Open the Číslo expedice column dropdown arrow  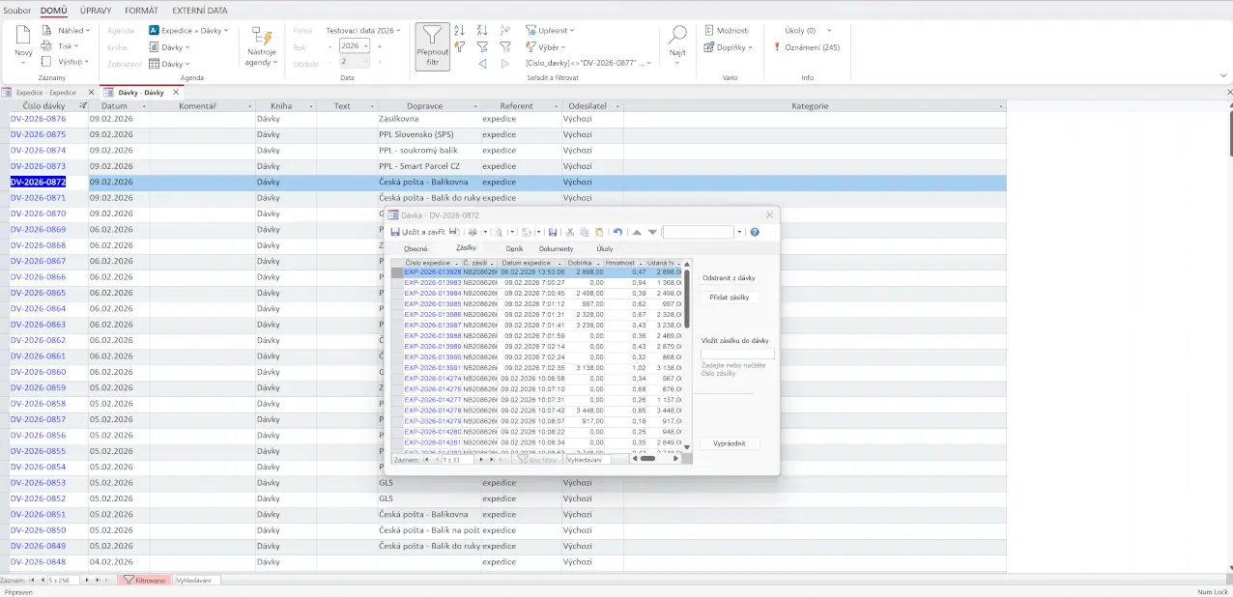coord(456,263)
